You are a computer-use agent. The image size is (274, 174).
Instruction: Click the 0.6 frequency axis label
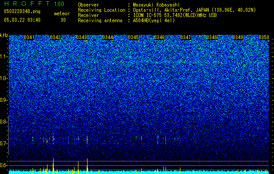pyautogui.click(x=4, y=165)
